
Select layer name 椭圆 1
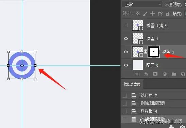point(152,39)
